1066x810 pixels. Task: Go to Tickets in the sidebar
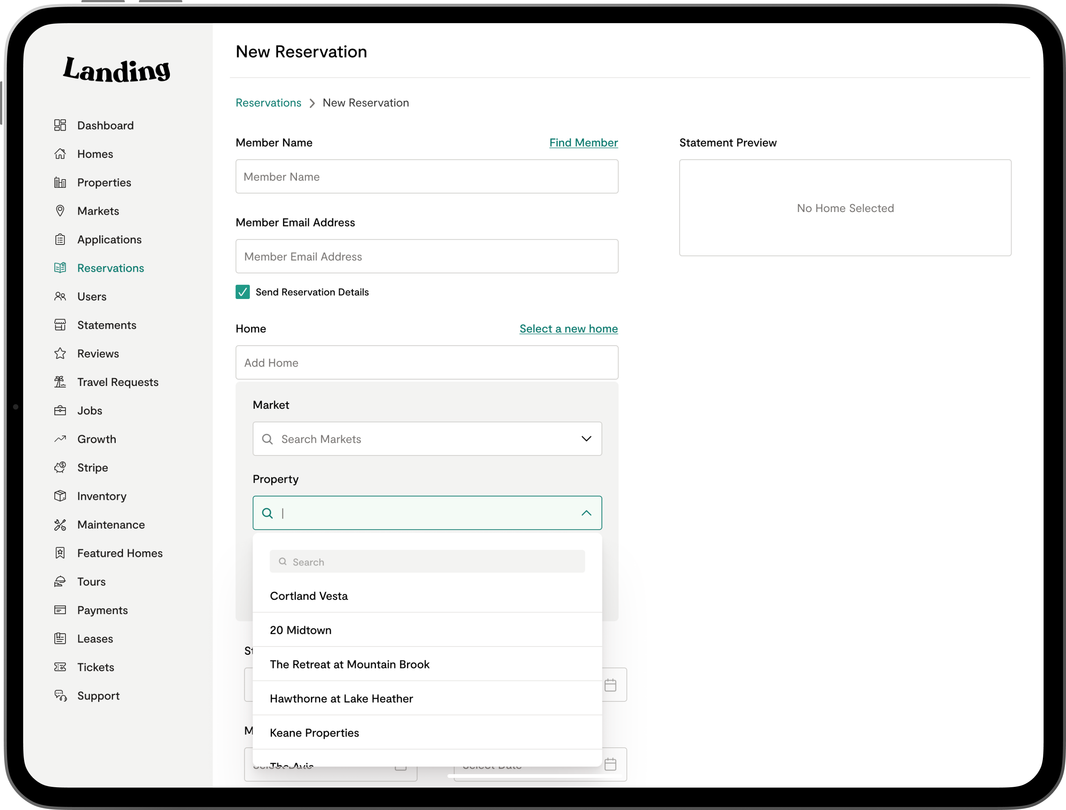[96, 667]
